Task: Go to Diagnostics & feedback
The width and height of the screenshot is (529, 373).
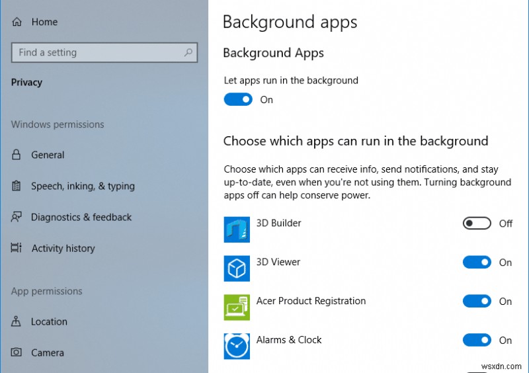Action: [x=81, y=218]
